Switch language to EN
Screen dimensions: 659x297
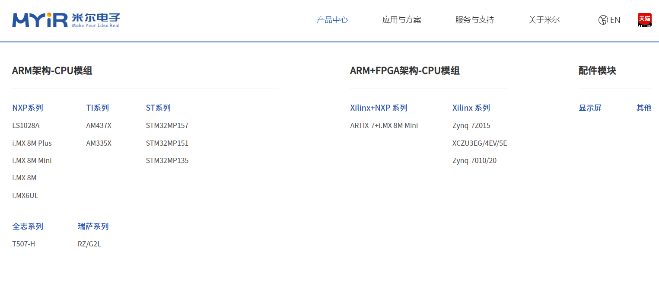615,20
